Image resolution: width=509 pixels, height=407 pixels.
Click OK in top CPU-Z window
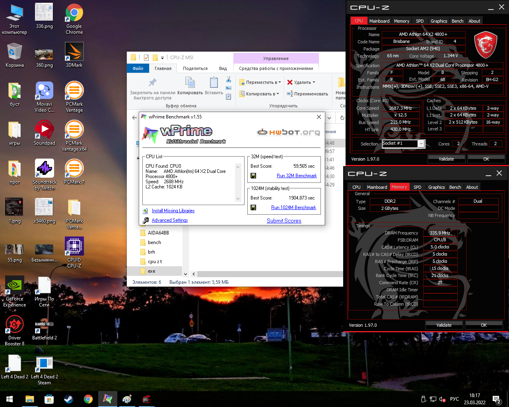tap(486, 159)
